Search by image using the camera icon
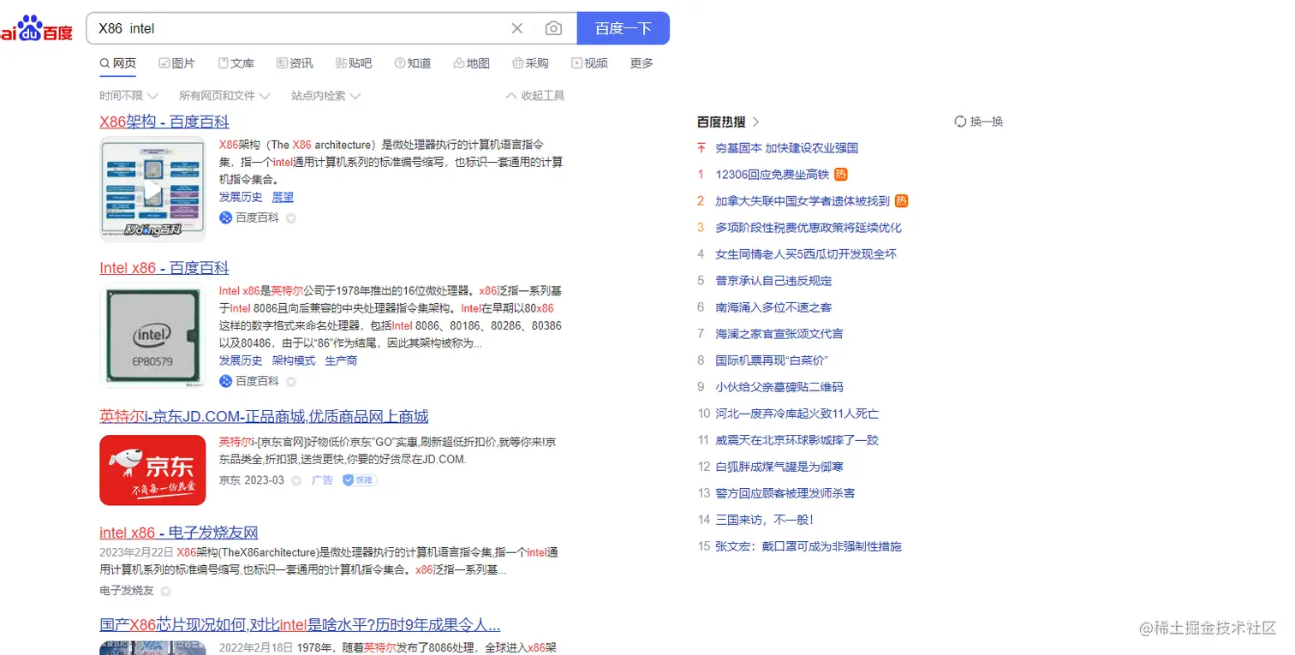Screen dimensions: 1295x655 click(553, 27)
